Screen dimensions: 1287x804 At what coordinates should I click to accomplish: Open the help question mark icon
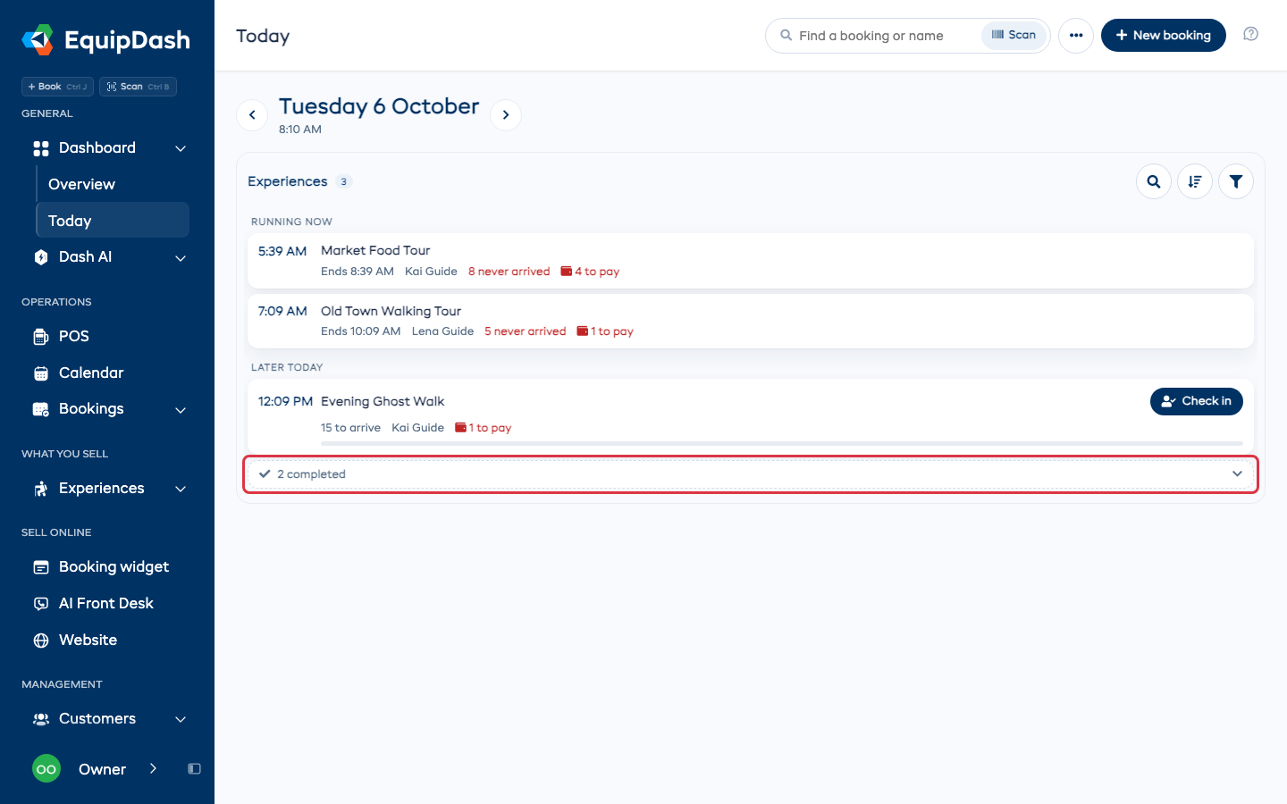tap(1251, 35)
